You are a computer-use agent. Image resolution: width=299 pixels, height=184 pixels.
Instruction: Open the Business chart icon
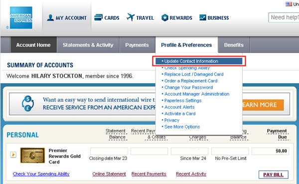(x=202, y=17)
